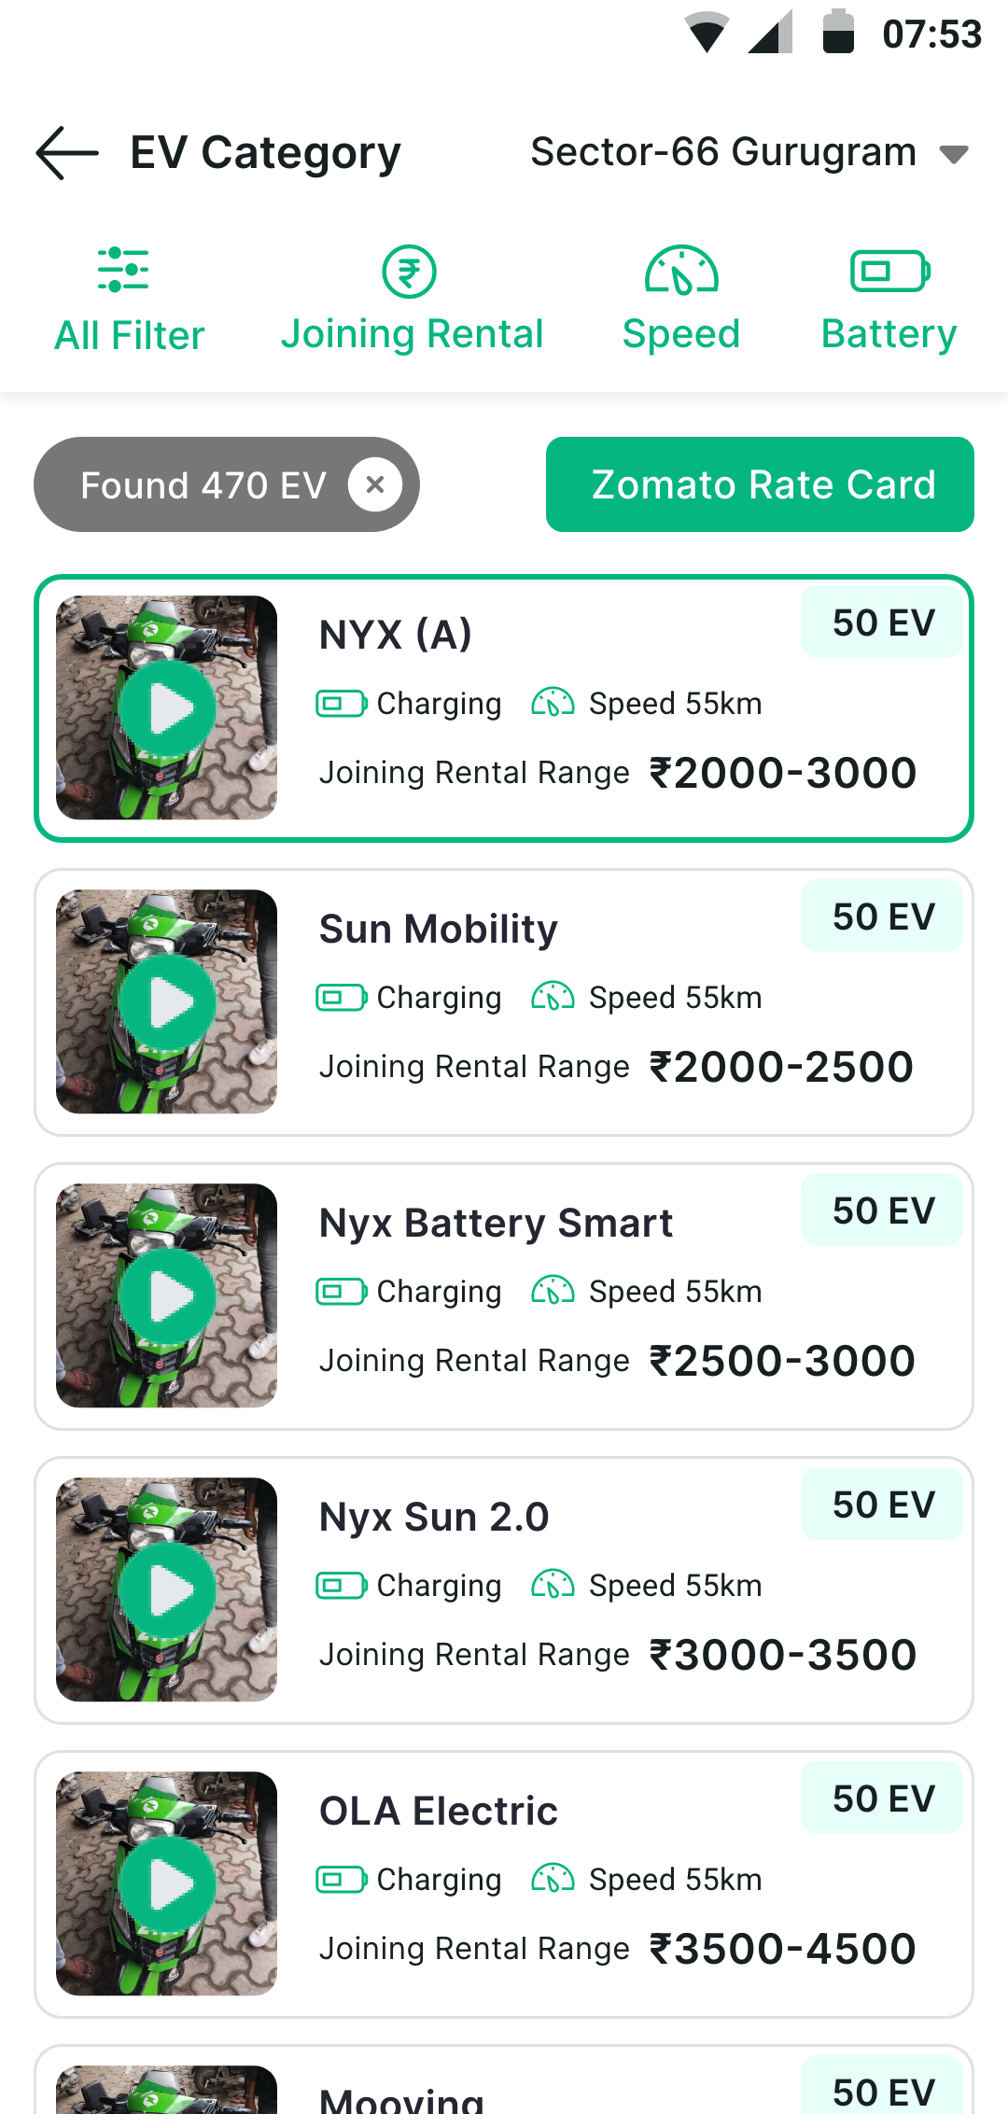Open the All Filter sliders icon
1008x2128 pixels.
pyautogui.click(x=123, y=270)
